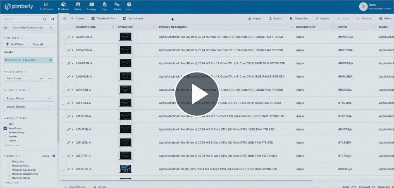The width and height of the screenshot is (394, 188).
Task: Edit product MRX53B-A with pencil icon
Action: click(x=69, y=90)
